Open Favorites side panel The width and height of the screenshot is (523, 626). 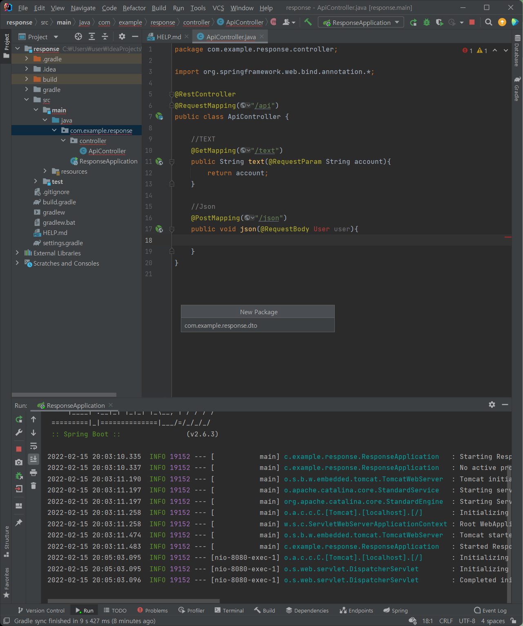(x=7, y=583)
